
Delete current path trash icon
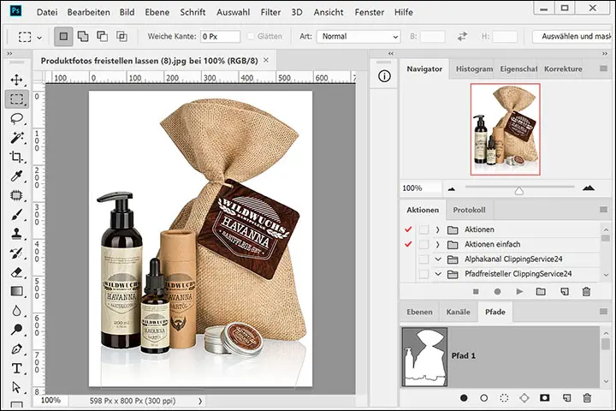point(587,398)
